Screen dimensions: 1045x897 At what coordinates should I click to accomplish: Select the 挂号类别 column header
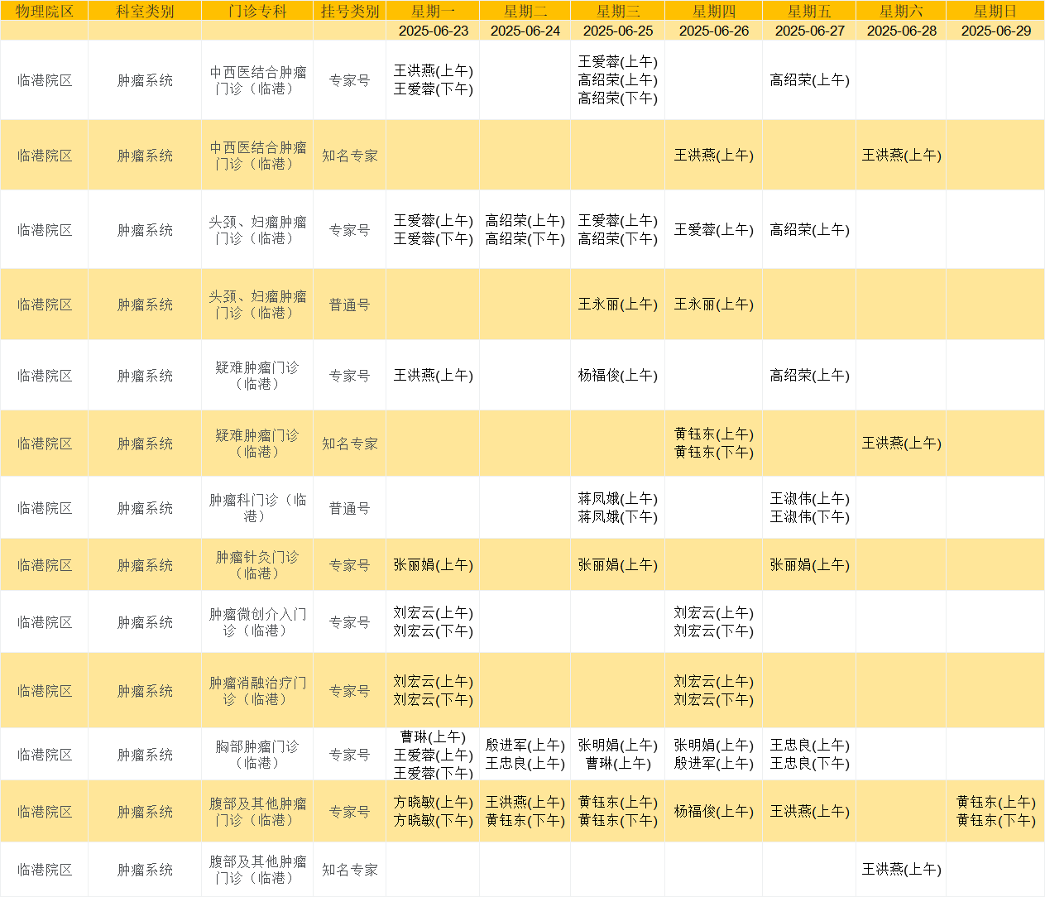(x=350, y=11)
